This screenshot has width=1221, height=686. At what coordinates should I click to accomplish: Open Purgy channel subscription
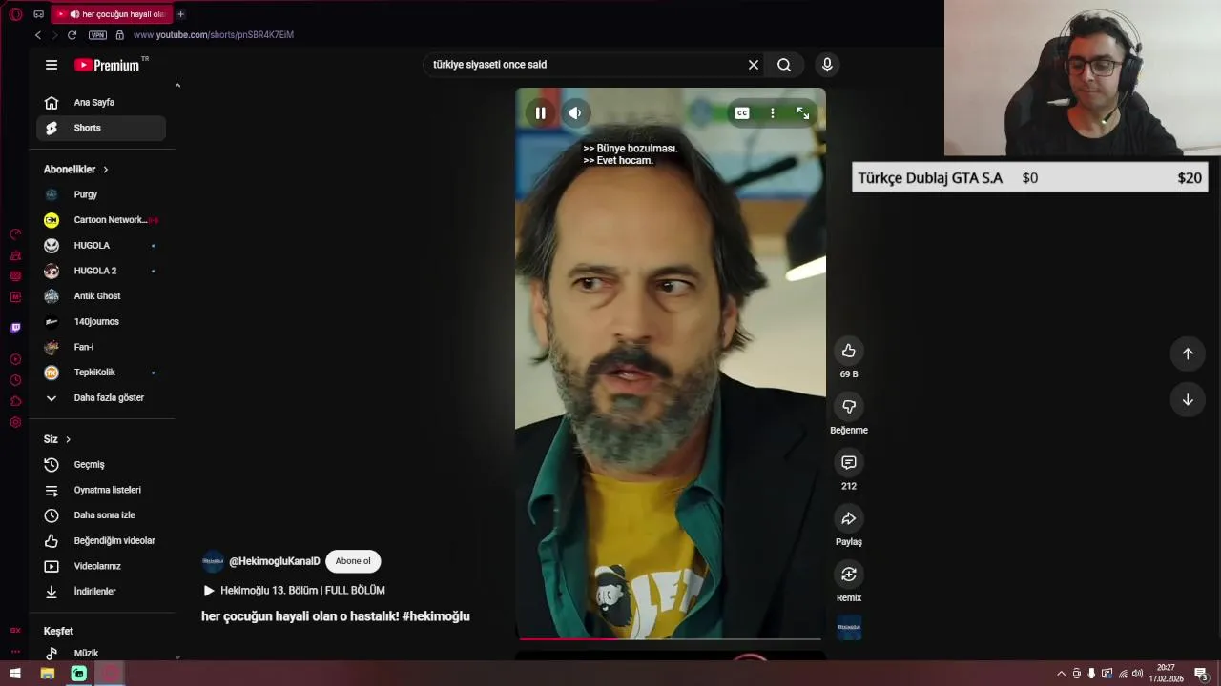[101, 194]
